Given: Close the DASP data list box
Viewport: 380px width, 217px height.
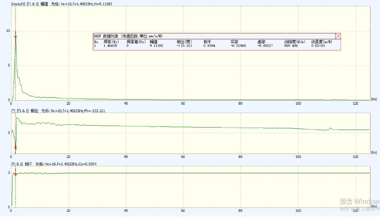Looking at the screenshot, I should point(338,36).
